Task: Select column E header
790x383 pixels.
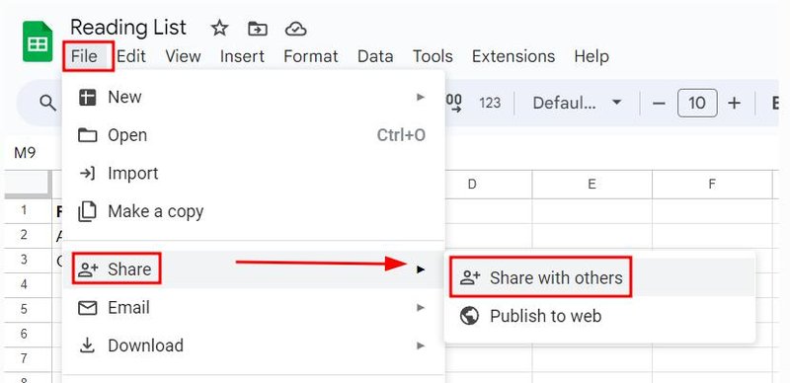Action: [x=592, y=185]
